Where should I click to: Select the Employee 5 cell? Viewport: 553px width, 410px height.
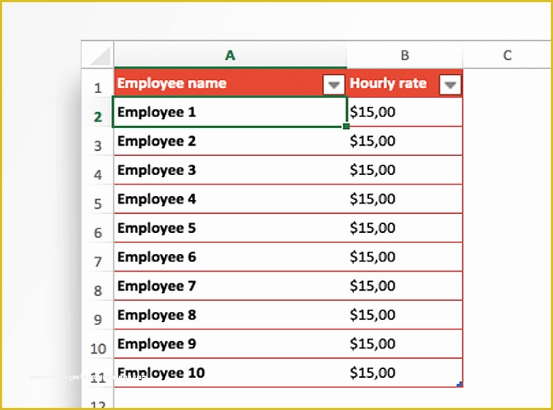(x=230, y=228)
